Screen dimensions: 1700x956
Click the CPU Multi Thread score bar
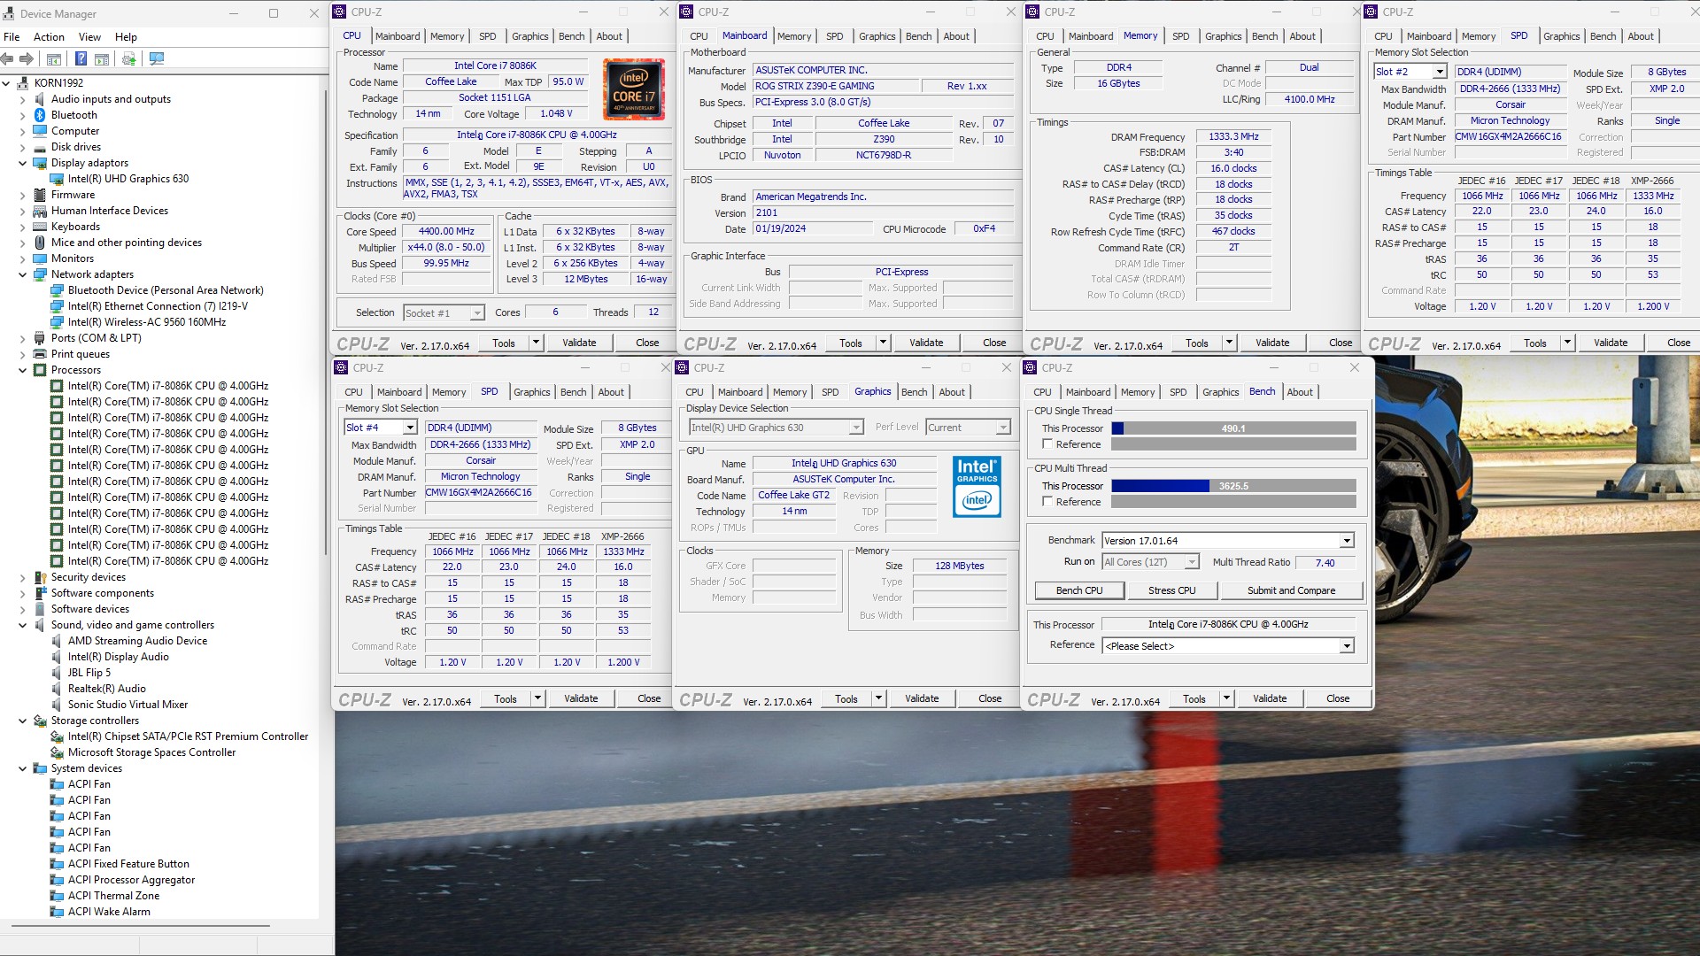coord(1232,486)
